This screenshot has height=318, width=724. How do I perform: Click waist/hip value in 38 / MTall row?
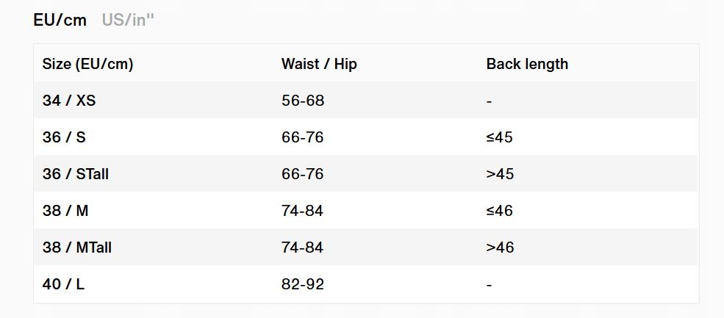click(x=303, y=247)
